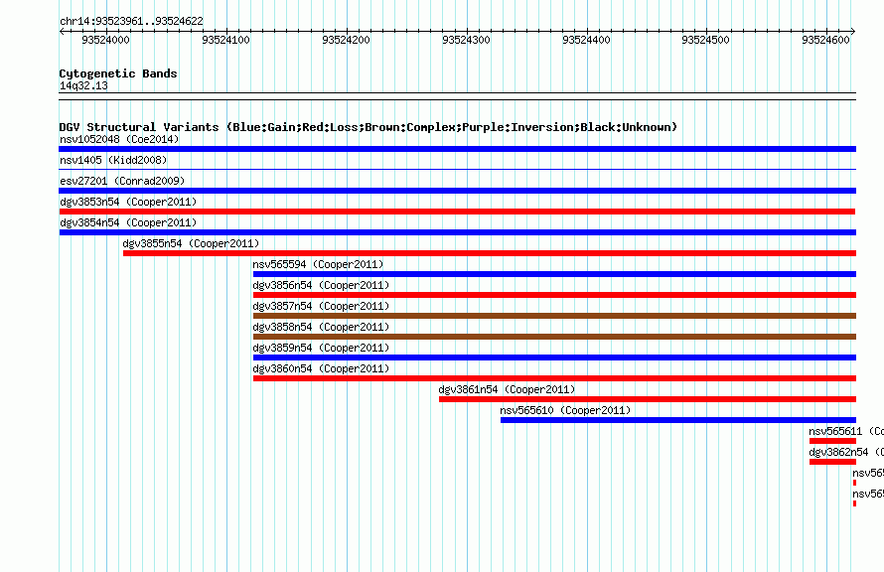The width and height of the screenshot is (884, 572).
Task: Click the nsv565610 blue gain bar
Action: click(x=678, y=420)
